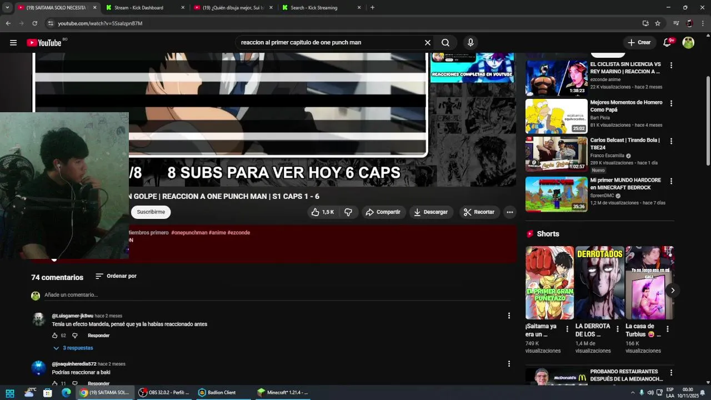Screen dimensions: 711x400
Task: Open options menu for joaquinheredia572's comment
Action: tap(509, 364)
